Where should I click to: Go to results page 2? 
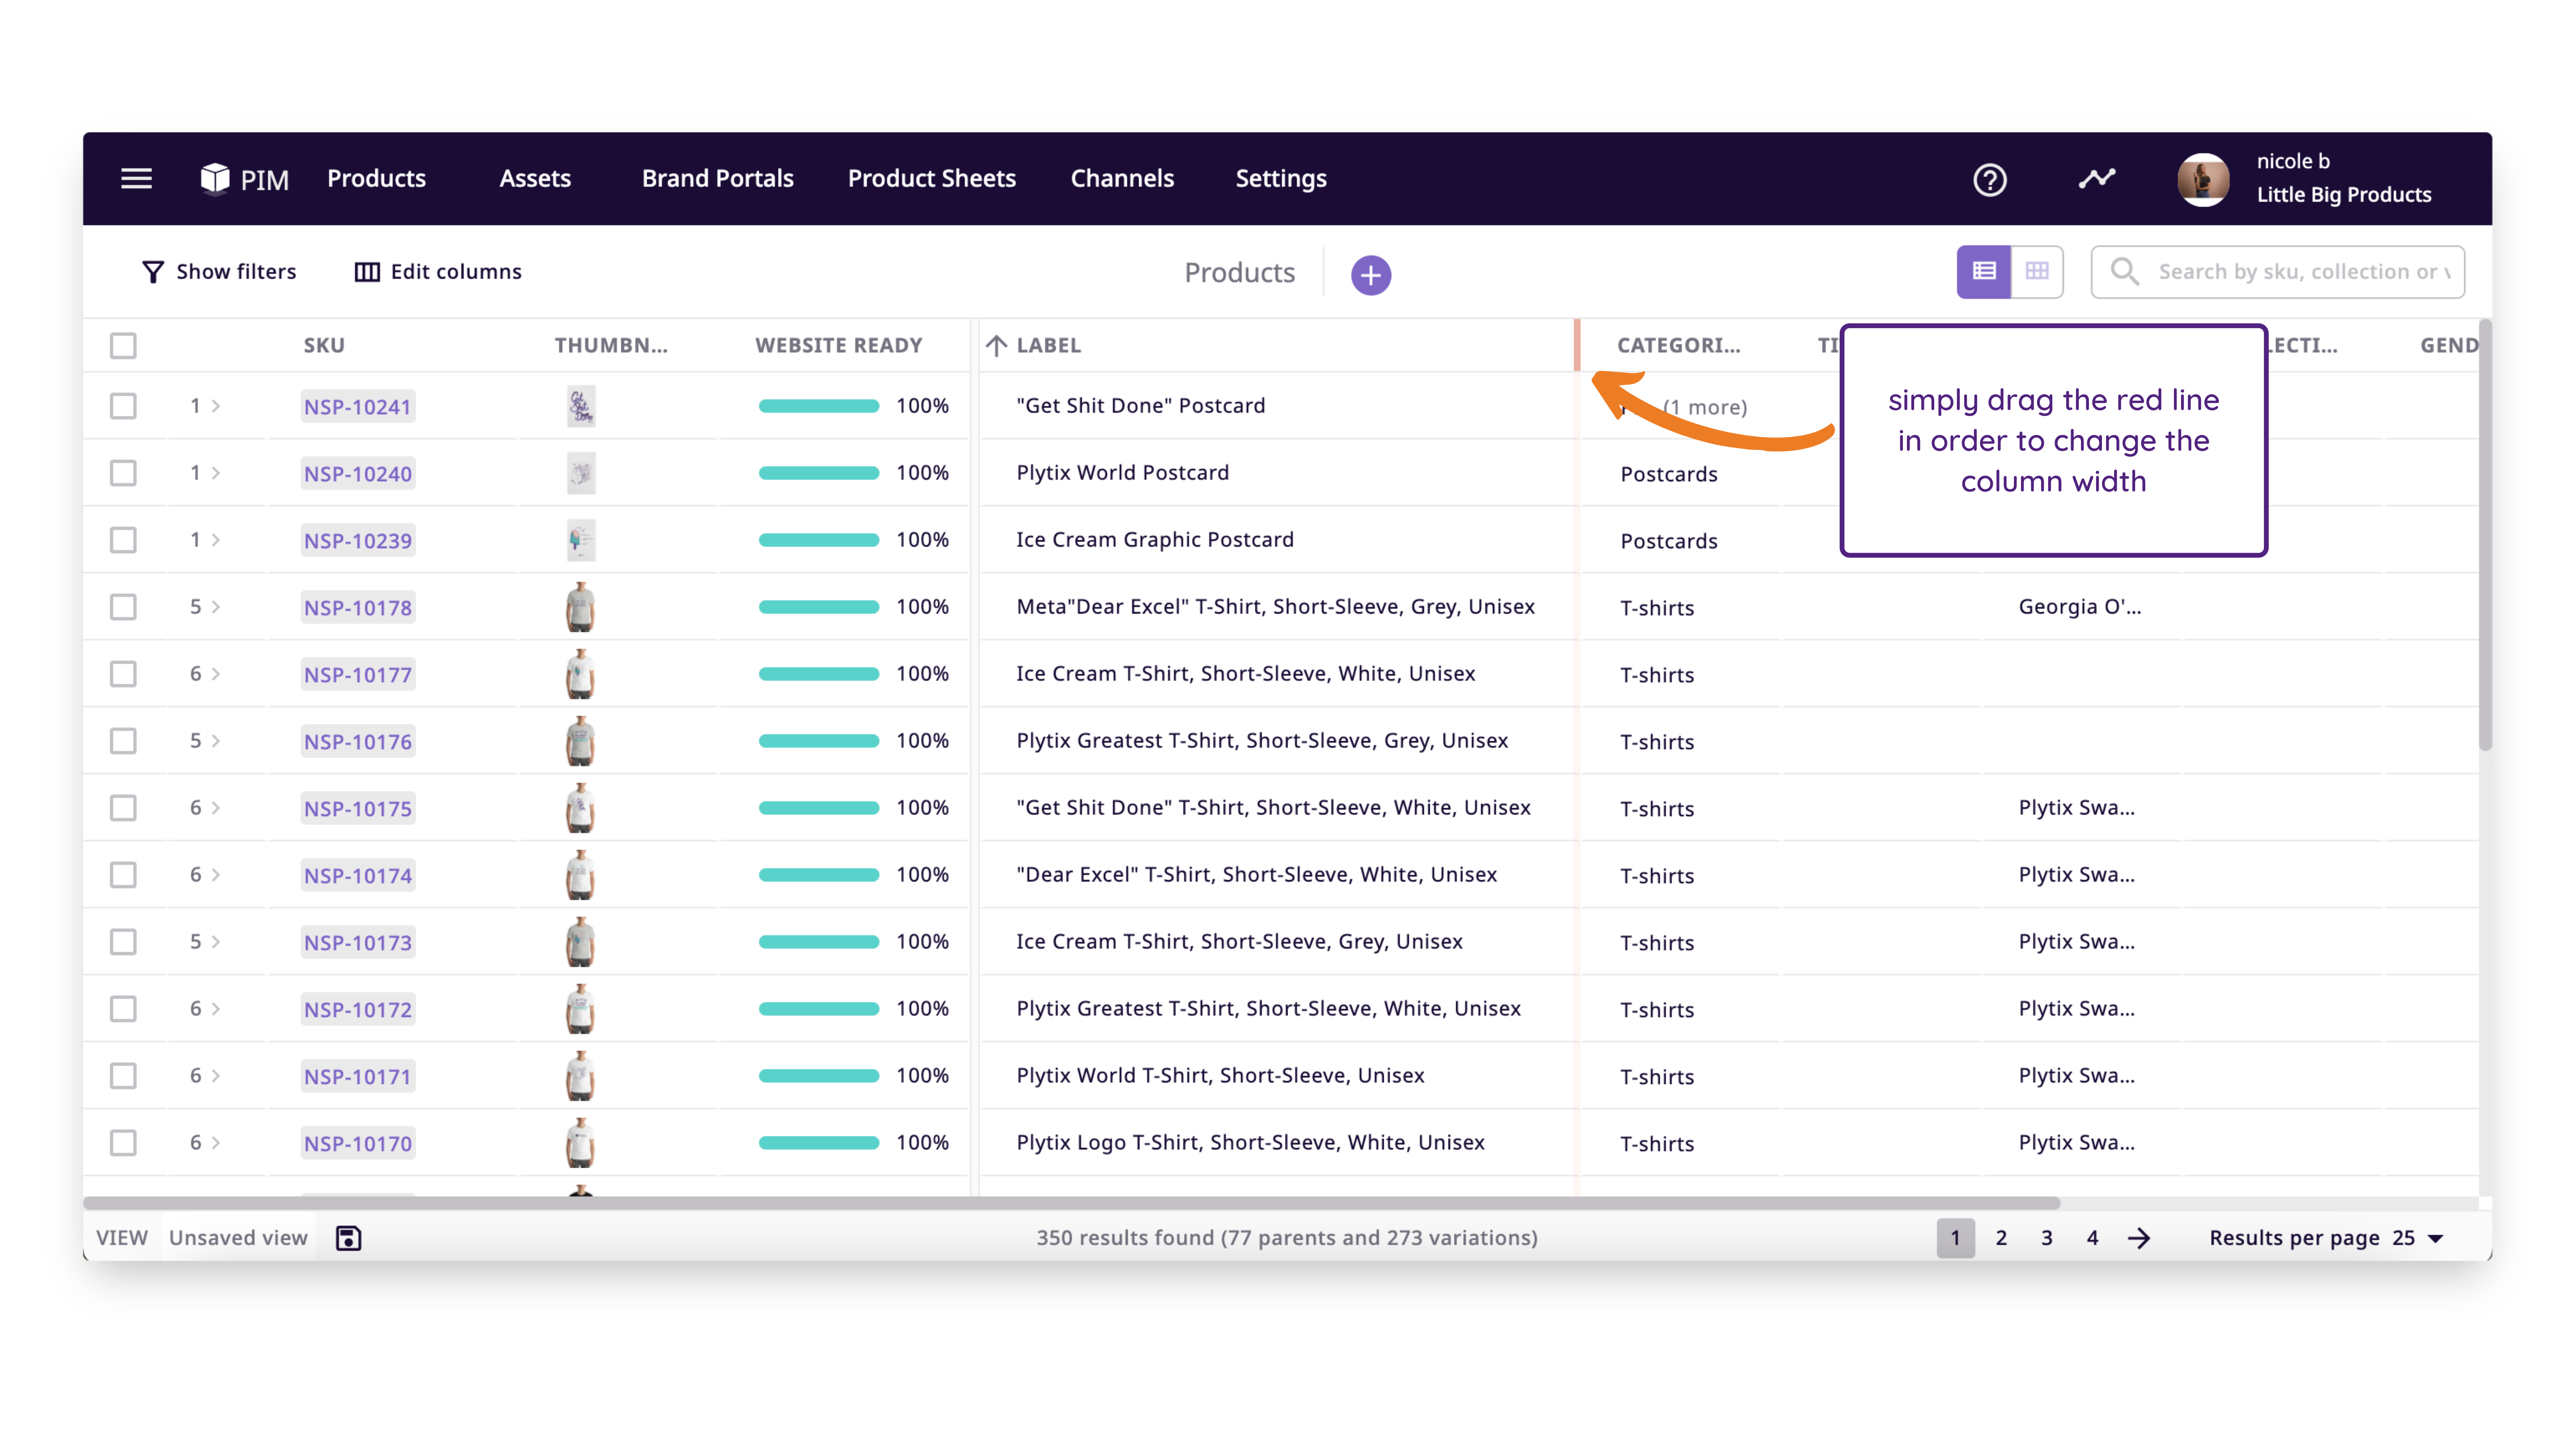point(2001,1238)
